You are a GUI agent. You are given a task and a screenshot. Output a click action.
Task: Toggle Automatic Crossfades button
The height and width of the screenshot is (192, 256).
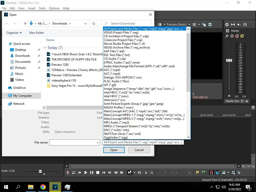click(x=217, y=172)
